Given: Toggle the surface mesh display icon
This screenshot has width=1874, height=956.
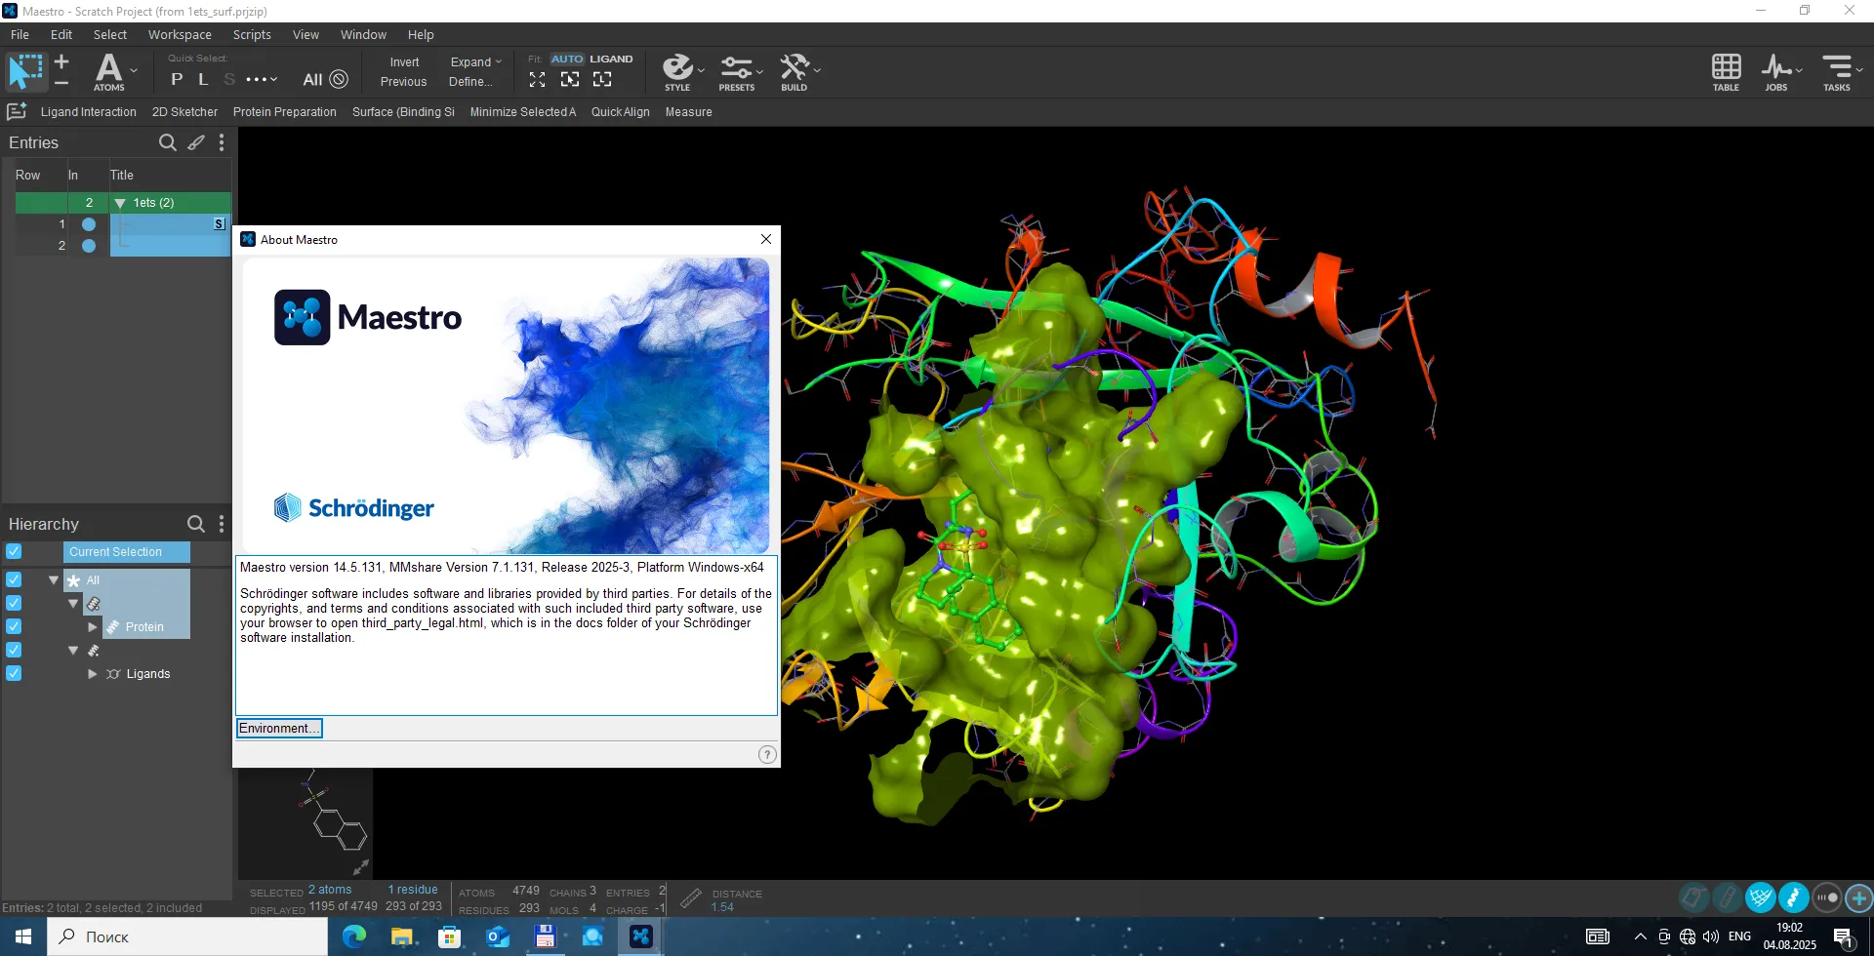Looking at the screenshot, I should coord(1761,896).
